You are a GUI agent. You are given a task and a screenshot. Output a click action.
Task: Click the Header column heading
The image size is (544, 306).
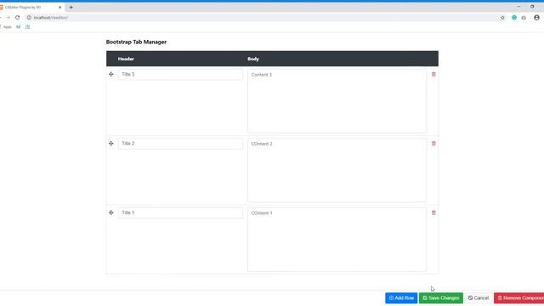click(126, 59)
